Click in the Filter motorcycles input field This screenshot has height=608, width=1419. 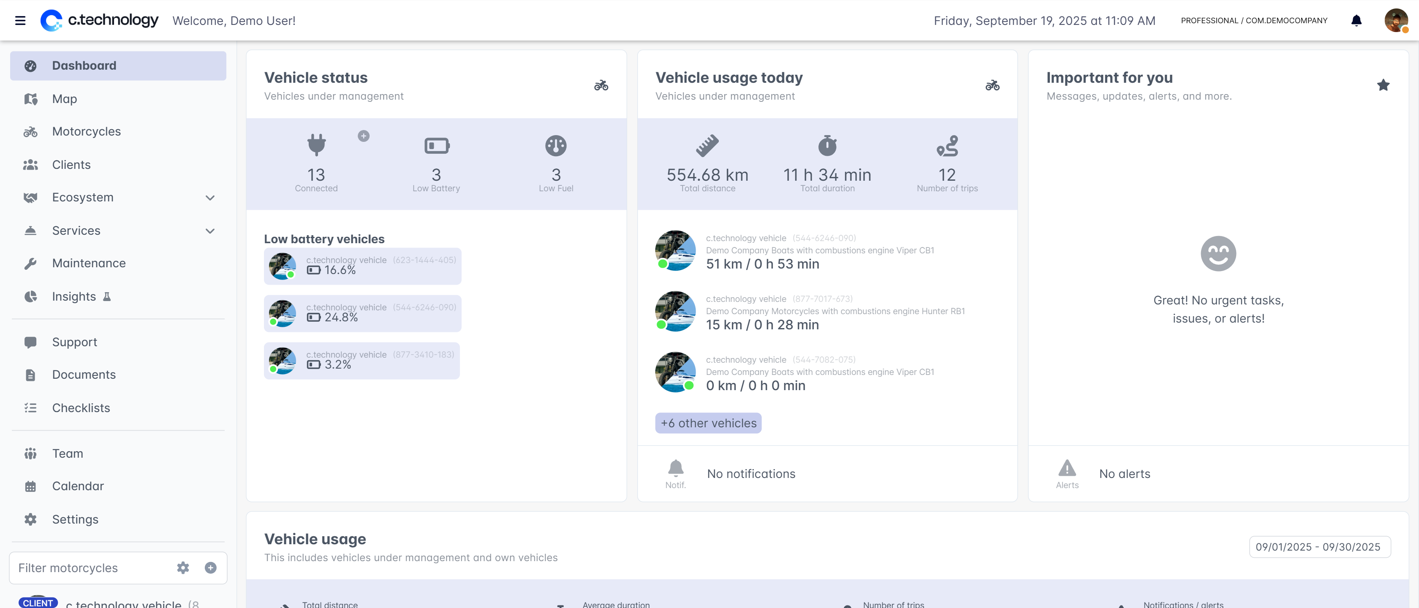click(x=88, y=568)
